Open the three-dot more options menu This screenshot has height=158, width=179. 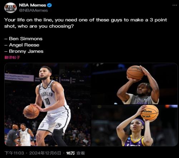[x=175, y=5]
